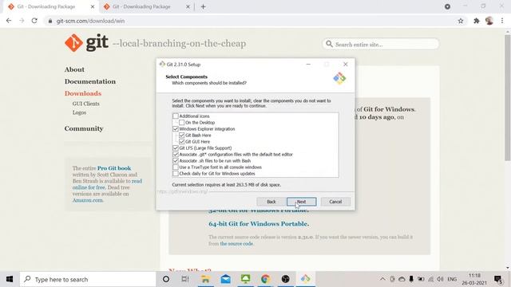511x287 pixels.
Task: Open the Git setup icon on taskbar
Action: coord(305,279)
